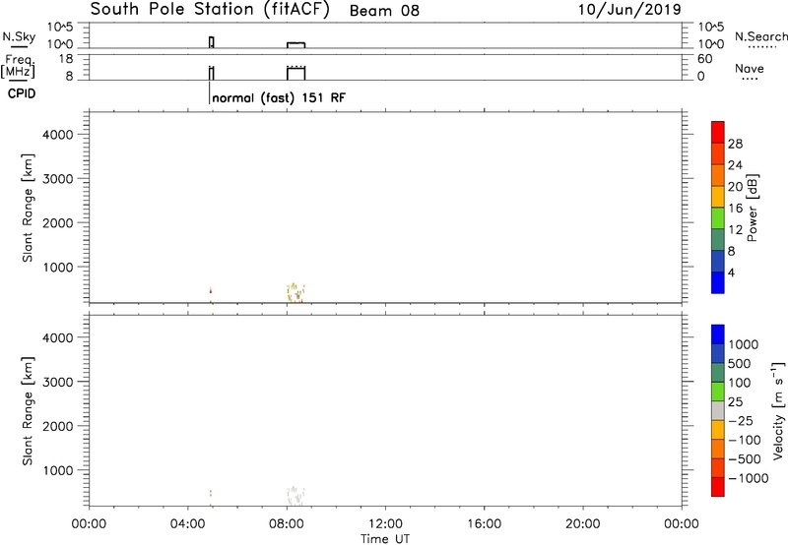Screen dimensions: 788x545
Task: Click the "Power [dB]" colorbar title
Action: pos(752,208)
